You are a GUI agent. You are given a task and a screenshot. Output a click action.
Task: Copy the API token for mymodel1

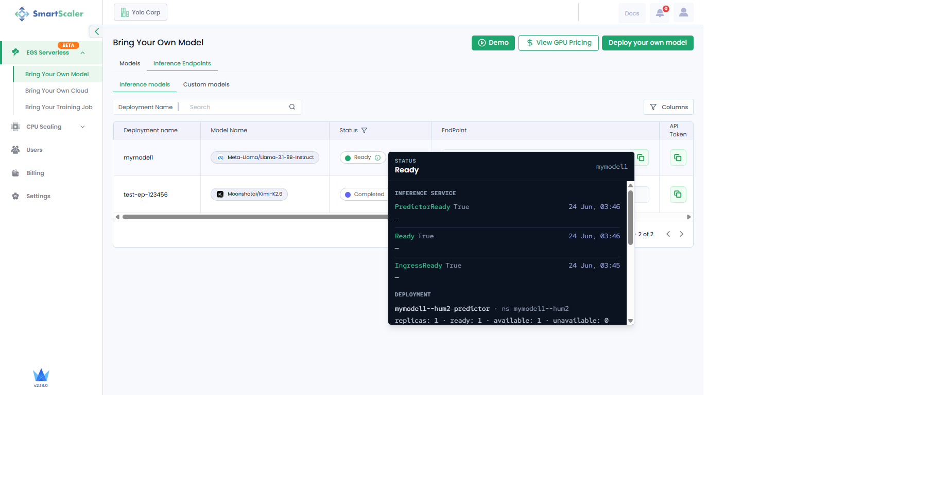tap(678, 157)
